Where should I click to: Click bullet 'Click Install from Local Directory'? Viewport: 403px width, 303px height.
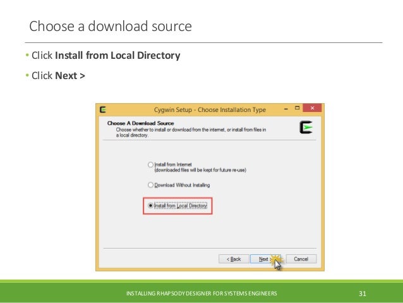click(x=106, y=55)
